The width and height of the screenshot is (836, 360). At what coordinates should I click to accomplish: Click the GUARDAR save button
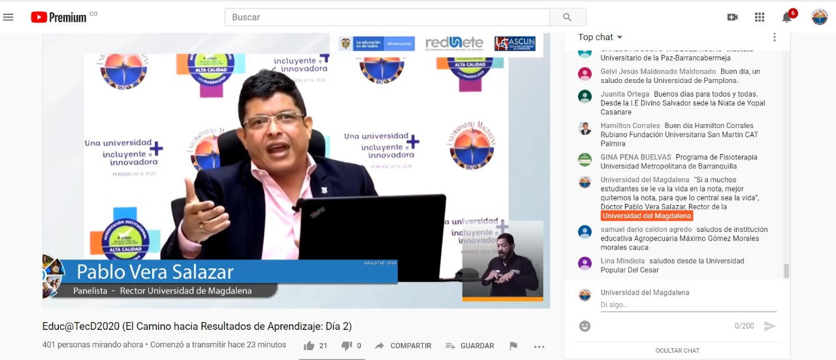click(x=470, y=346)
